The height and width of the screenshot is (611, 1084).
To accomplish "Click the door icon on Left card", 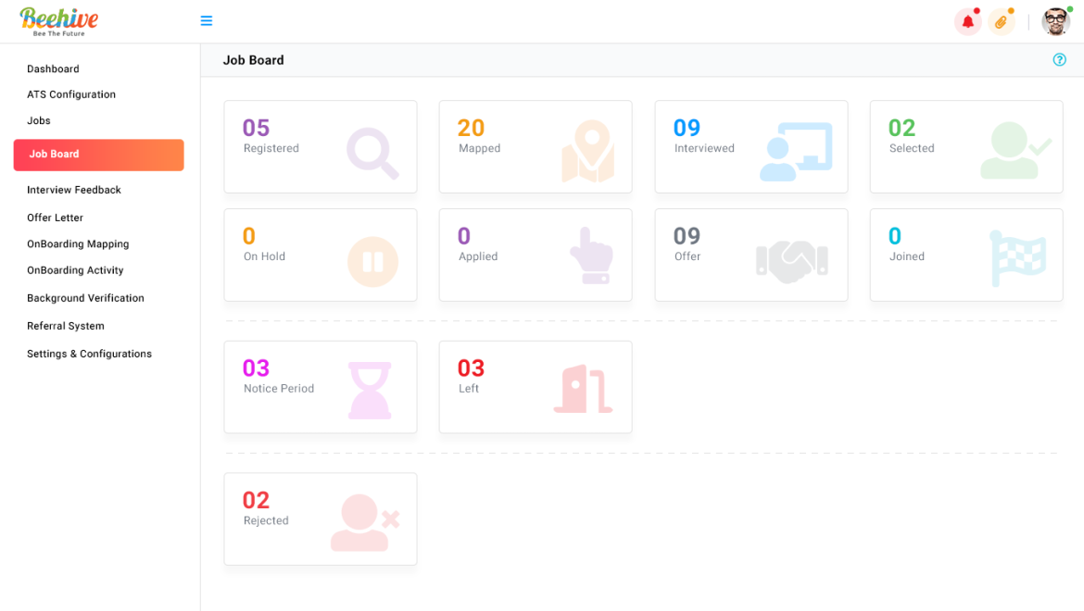I will [584, 389].
